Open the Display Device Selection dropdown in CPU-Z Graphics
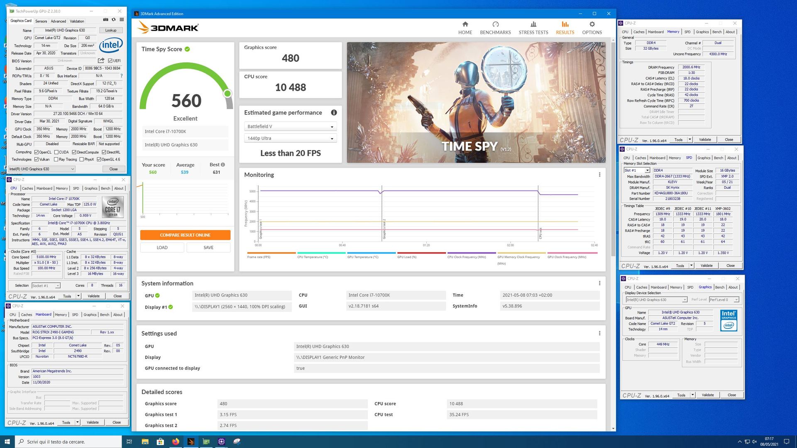This screenshot has height=448, width=797. tap(657, 299)
